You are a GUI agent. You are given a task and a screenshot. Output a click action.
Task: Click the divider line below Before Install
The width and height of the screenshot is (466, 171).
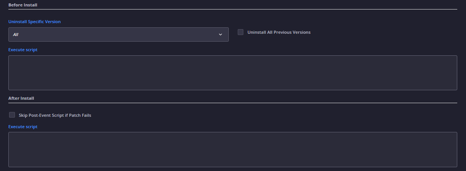[x=233, y=9]
